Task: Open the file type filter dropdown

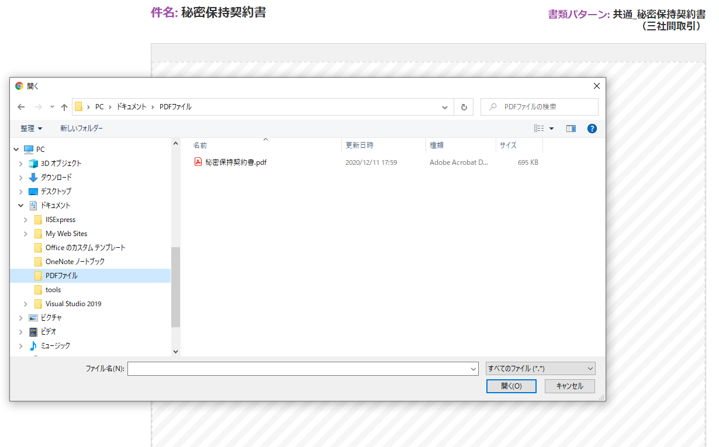Action: (x=540, y=369)
